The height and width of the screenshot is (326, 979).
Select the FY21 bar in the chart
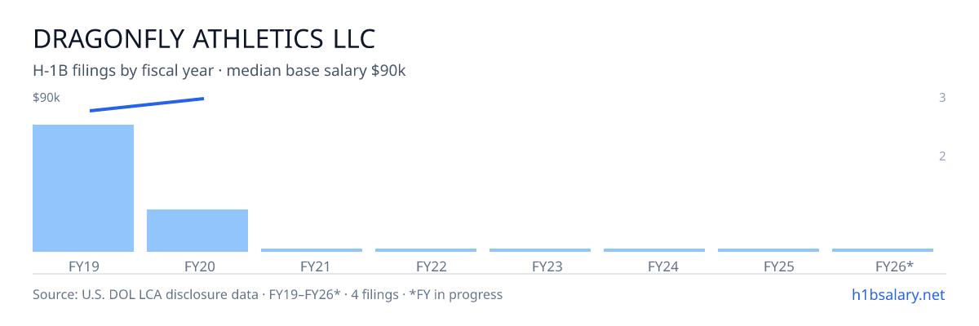pos(312,250)
